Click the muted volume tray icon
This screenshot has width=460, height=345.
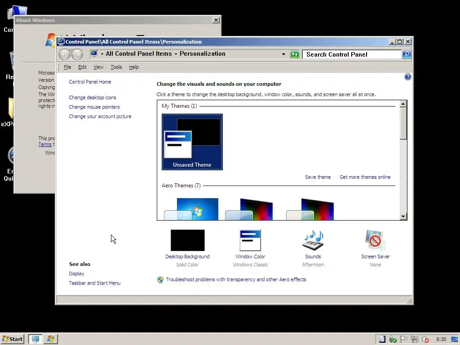point(425,340)
